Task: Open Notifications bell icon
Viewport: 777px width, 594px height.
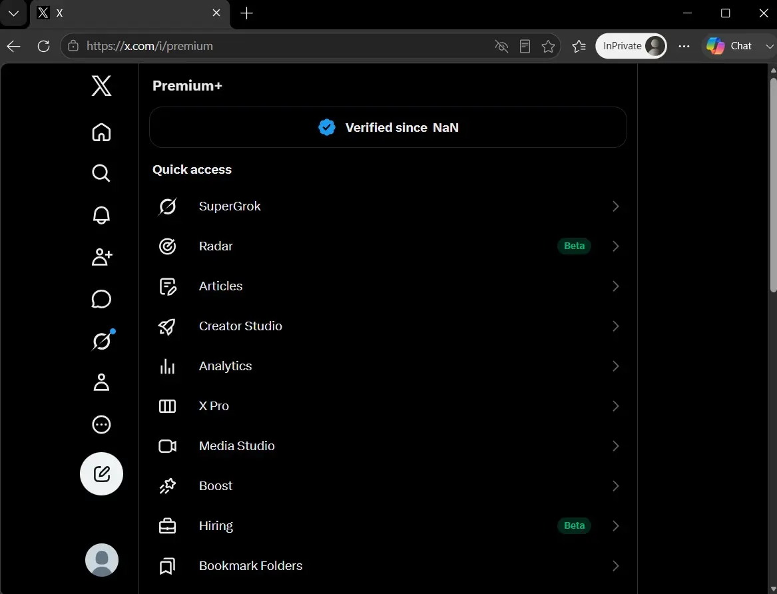Action: point(101,215)
